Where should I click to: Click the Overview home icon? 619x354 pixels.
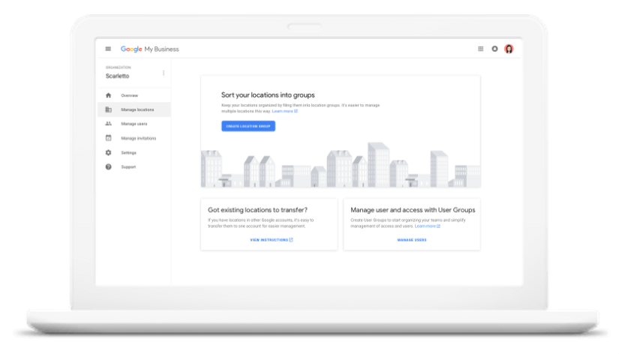click(108, 95)
